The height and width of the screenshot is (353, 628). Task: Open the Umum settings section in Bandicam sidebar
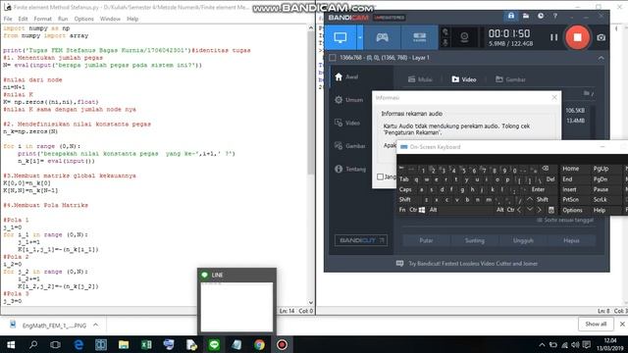[x=349, y=100]
